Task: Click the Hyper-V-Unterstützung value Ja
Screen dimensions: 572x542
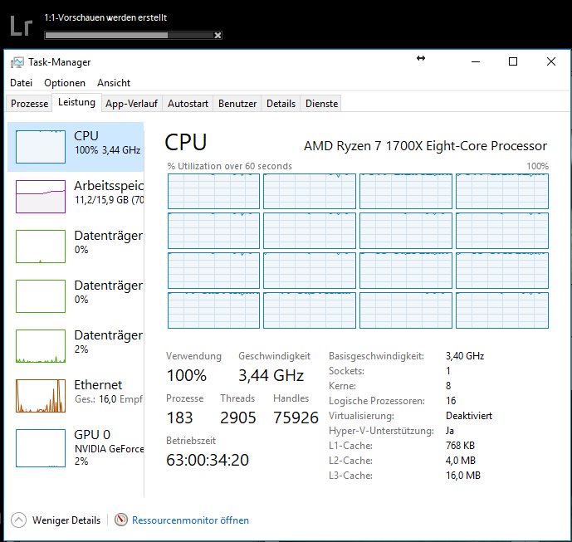Action: [x=449, y=431]
